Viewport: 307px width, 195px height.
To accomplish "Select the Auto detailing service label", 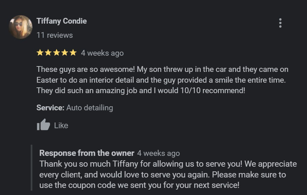I will coord(89,108).
